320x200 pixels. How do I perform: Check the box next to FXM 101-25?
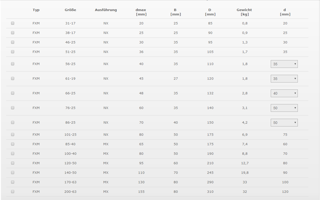(13, 134)
